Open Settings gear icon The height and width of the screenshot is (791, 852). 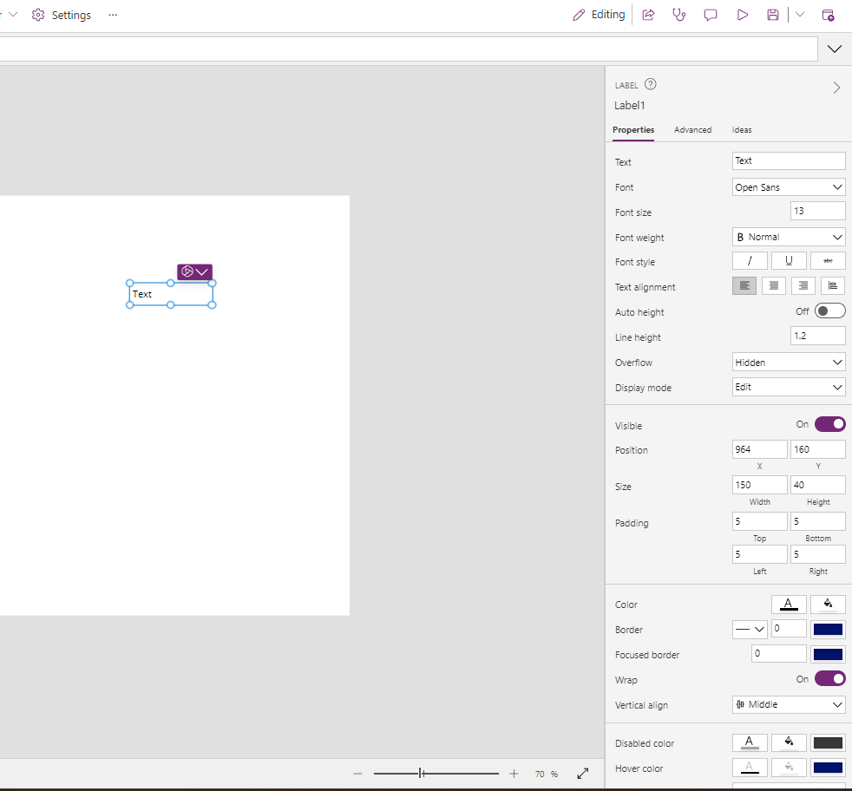click(x=38, y=15)
